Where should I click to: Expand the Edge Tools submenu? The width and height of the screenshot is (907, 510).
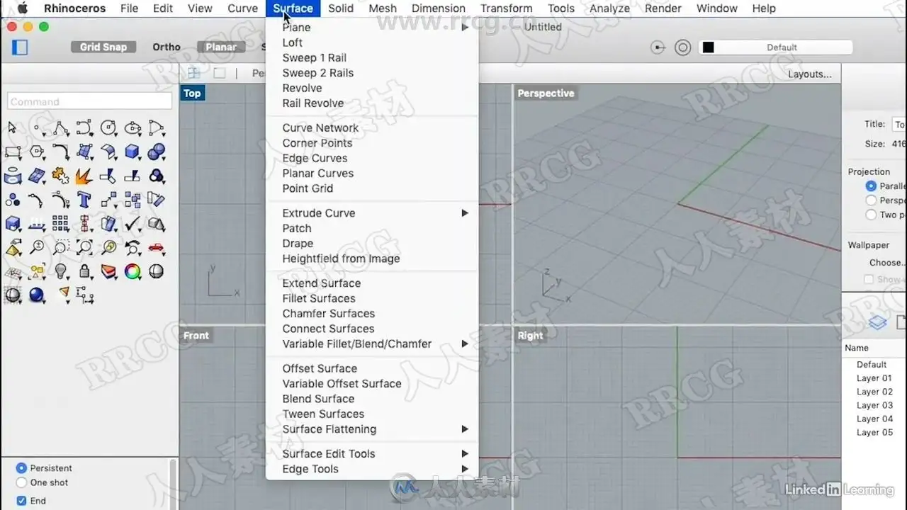tap(372, 469)
